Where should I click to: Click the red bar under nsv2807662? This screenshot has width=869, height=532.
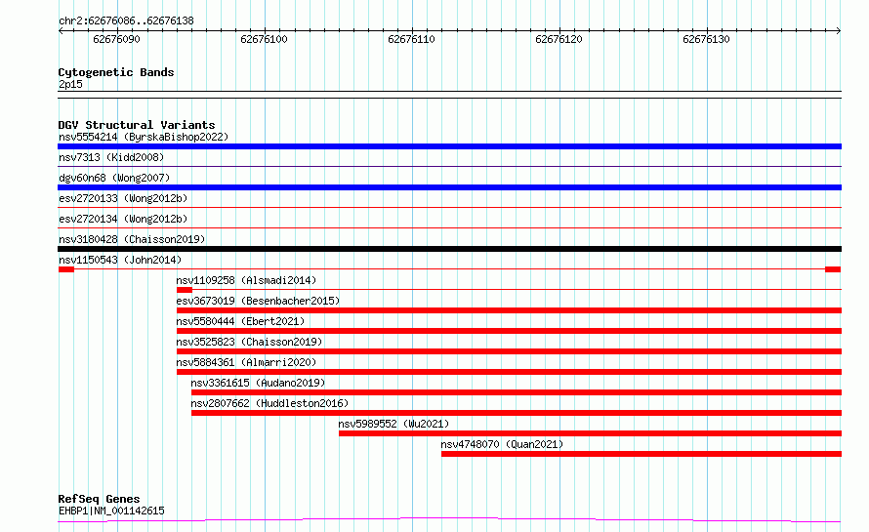coord(517,413)
